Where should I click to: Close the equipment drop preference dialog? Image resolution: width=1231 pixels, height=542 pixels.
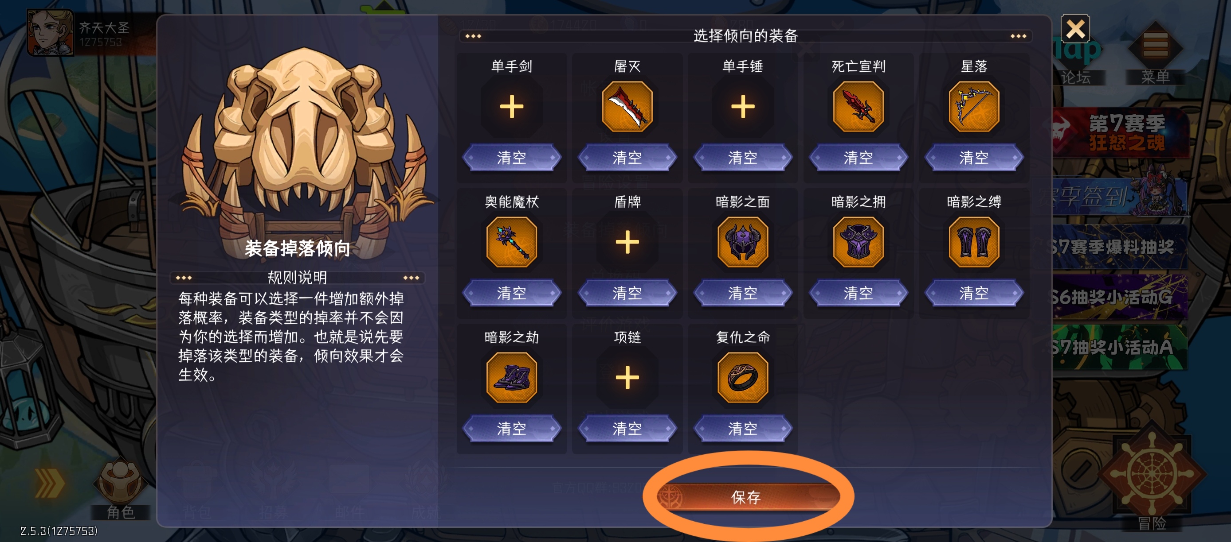[1075, 29]
